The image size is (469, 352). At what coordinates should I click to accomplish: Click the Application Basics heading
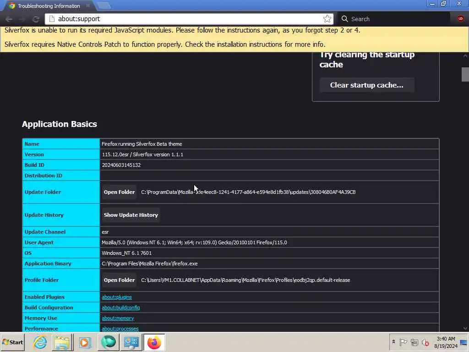(59, 124)
